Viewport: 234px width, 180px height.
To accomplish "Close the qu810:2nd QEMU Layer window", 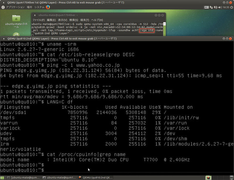I will pyautogui.click(x=230, y=39).
